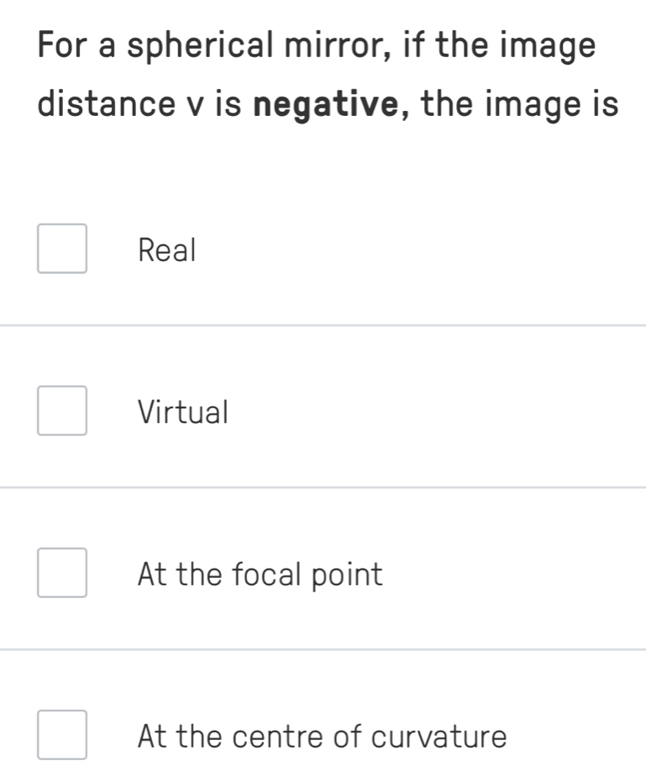Tick the Virtual checkbox

tap(61, 411)
